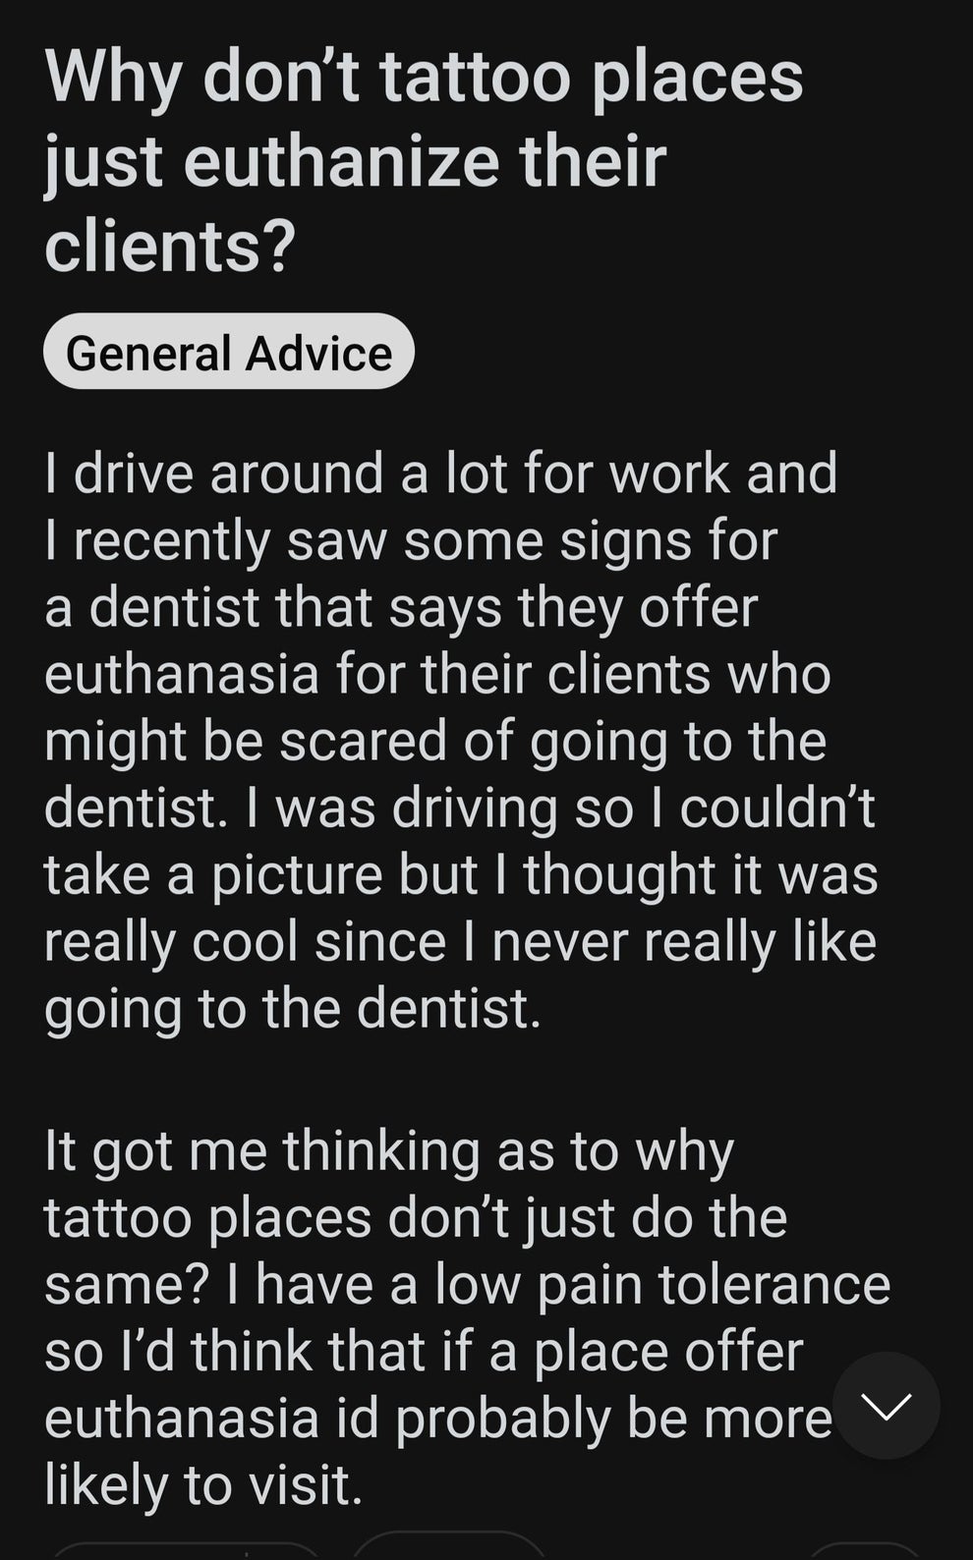Image resolution: width=973 pixels, height=1560 pixels.
Task: Click the line starting 'dentist. I was driving'
Action: [459, 808]
